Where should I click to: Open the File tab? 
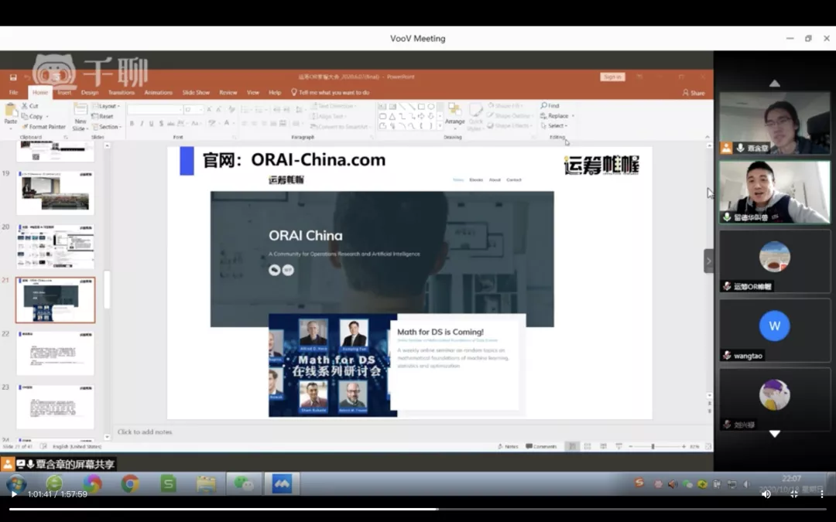(x=13, y=93)
